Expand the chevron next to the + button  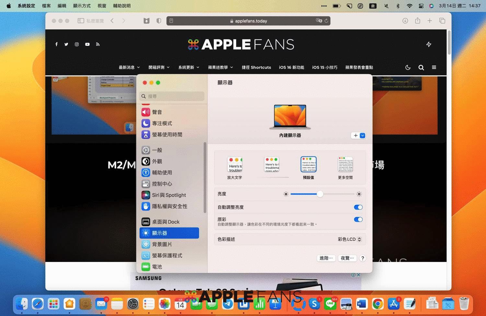point(363,135)
